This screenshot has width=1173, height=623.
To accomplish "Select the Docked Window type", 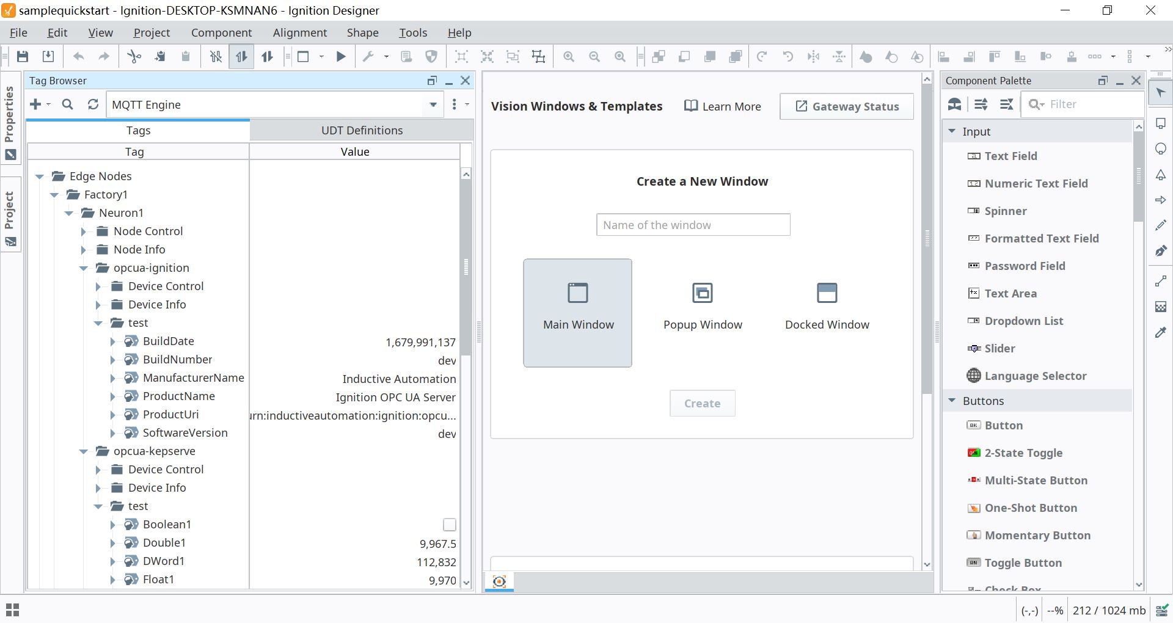I will (x=827, y=307).
